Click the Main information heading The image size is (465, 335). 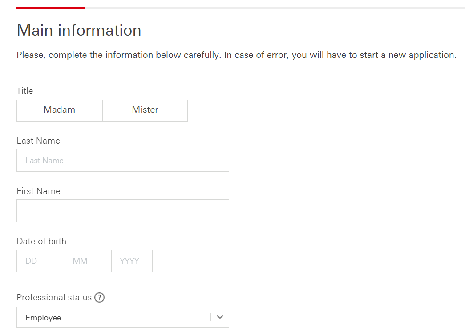[79, 30]
